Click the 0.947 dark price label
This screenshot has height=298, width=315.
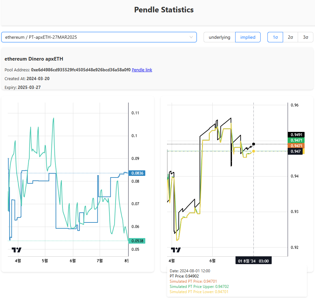(295, 151)
